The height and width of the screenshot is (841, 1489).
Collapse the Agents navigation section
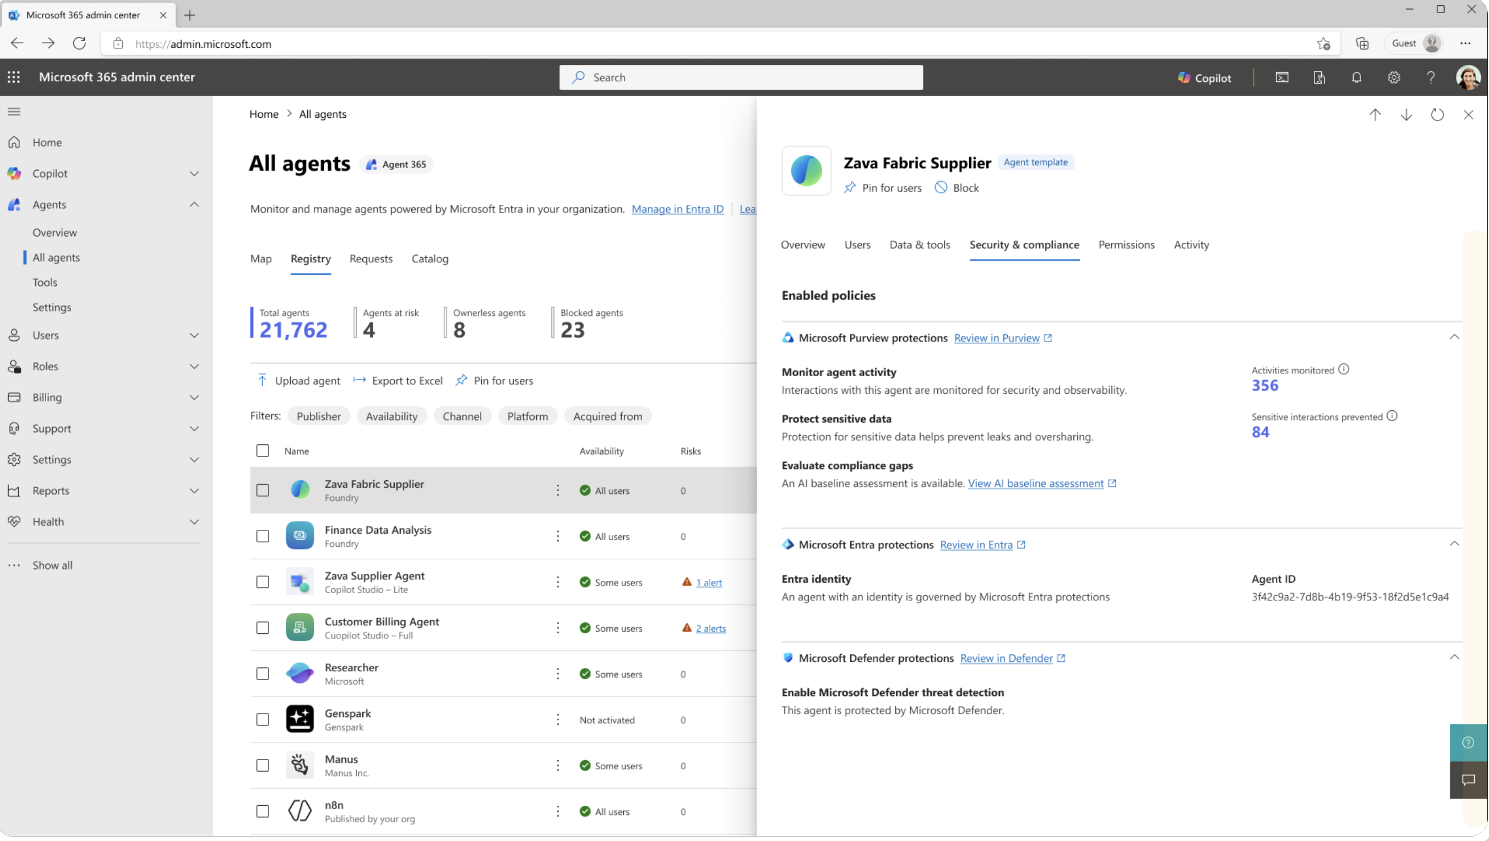pyautogui.click(x=195, y=205)
